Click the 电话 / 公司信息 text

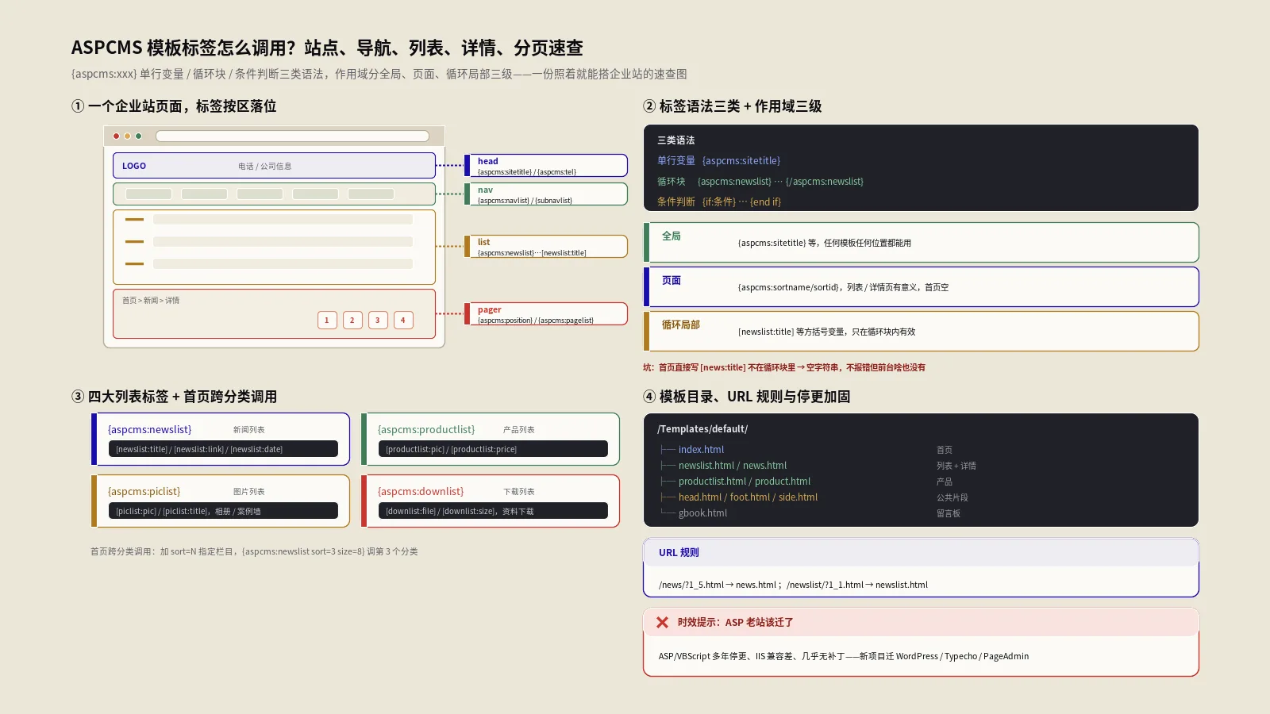pos(265,167)
